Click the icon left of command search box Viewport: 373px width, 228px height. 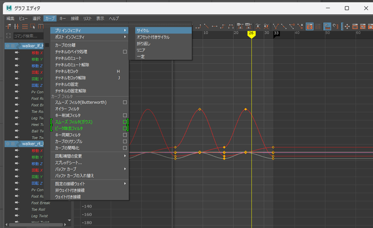coord(9,36)
